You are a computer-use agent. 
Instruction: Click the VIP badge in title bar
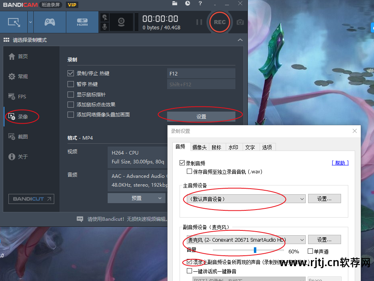(72, 5)
